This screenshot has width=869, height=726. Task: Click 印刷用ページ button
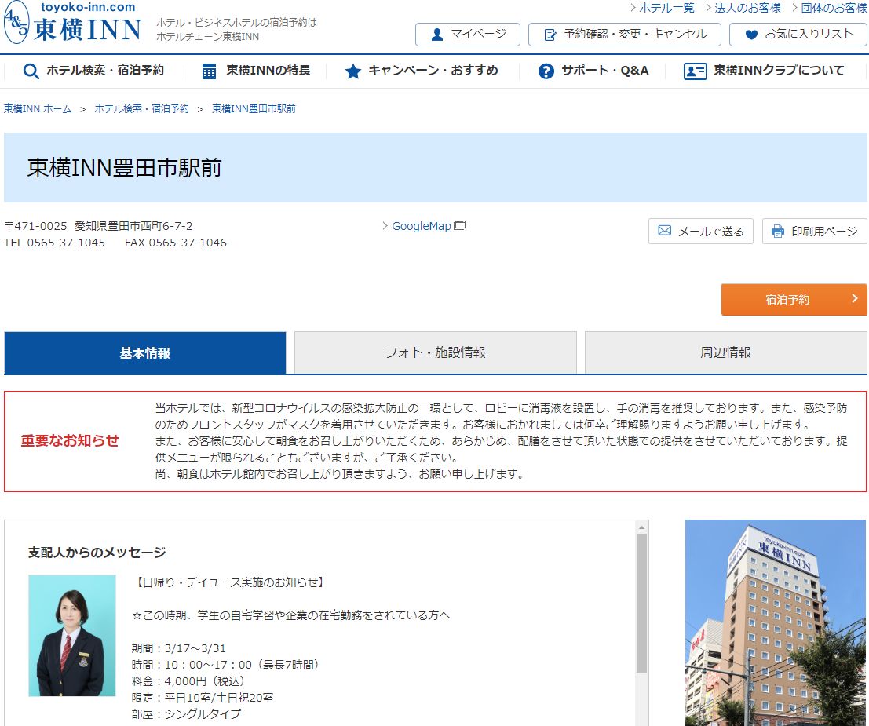click(814, 231)
